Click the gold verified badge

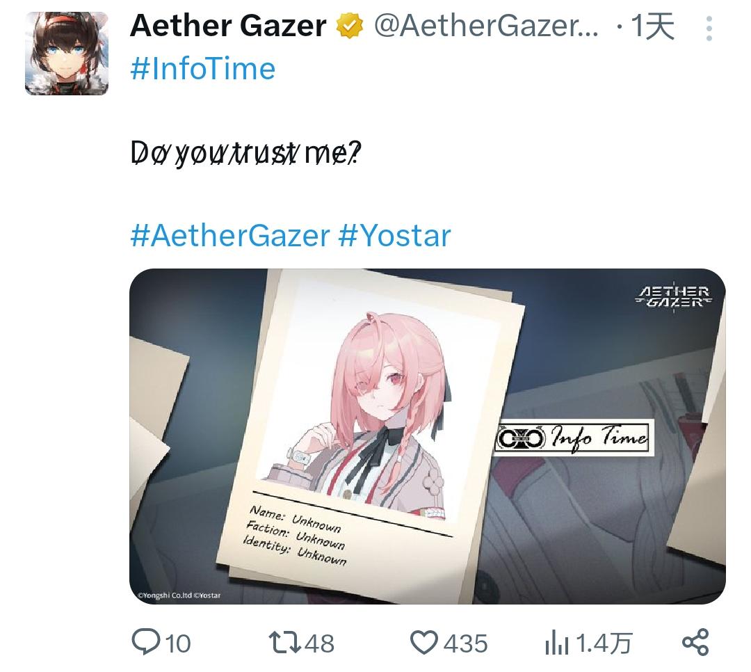click(350, 26)
